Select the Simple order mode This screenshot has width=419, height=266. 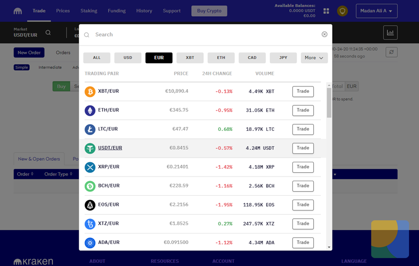[21, 68]
